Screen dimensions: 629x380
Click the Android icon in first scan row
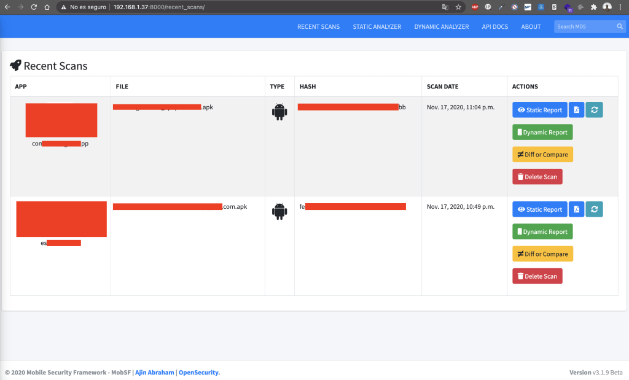click(279, 112)
